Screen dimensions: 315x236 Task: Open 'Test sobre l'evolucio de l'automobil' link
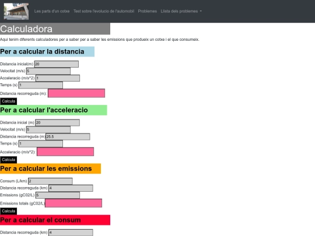(104, 11)
